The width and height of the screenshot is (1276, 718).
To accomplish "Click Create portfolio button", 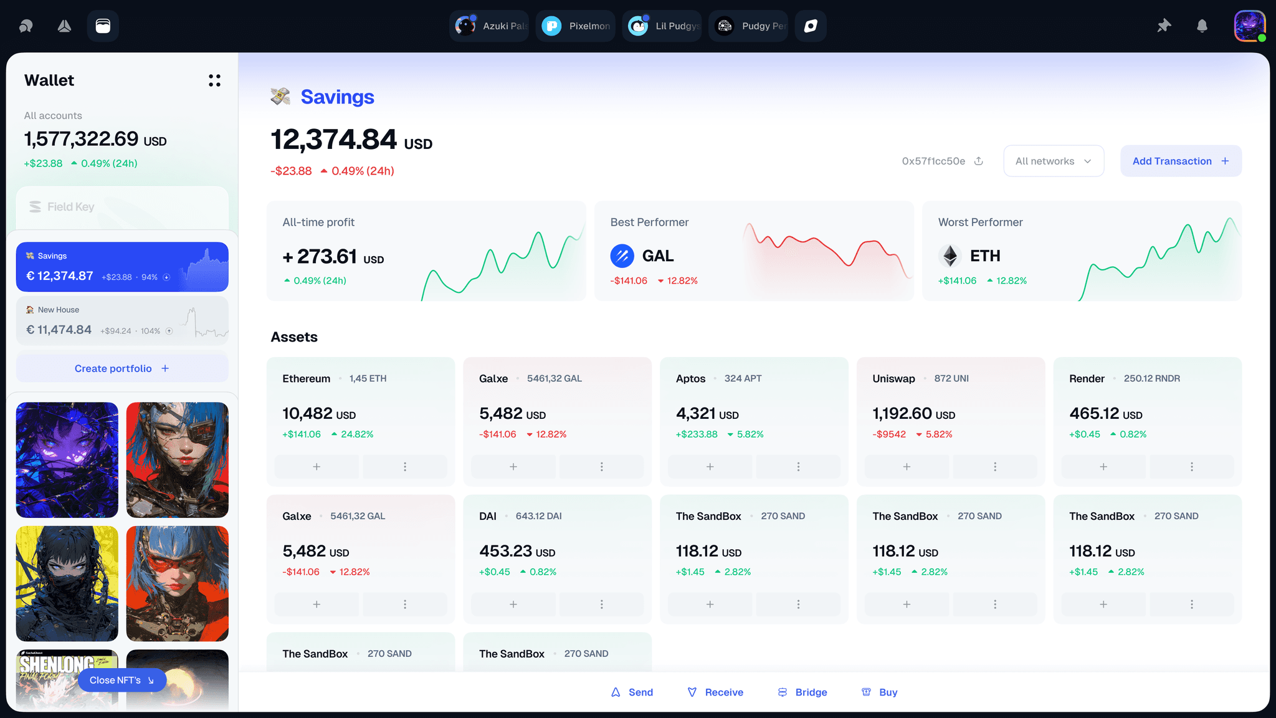I will coord(122,368).
